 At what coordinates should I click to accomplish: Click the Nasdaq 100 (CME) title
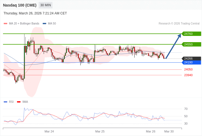pos(19,5)
